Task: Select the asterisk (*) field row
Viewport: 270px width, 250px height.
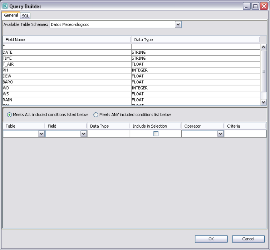Action: coord(131,47)
